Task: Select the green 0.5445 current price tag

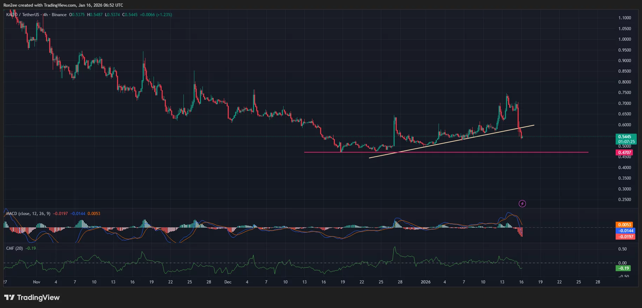Action: [626, 139]
